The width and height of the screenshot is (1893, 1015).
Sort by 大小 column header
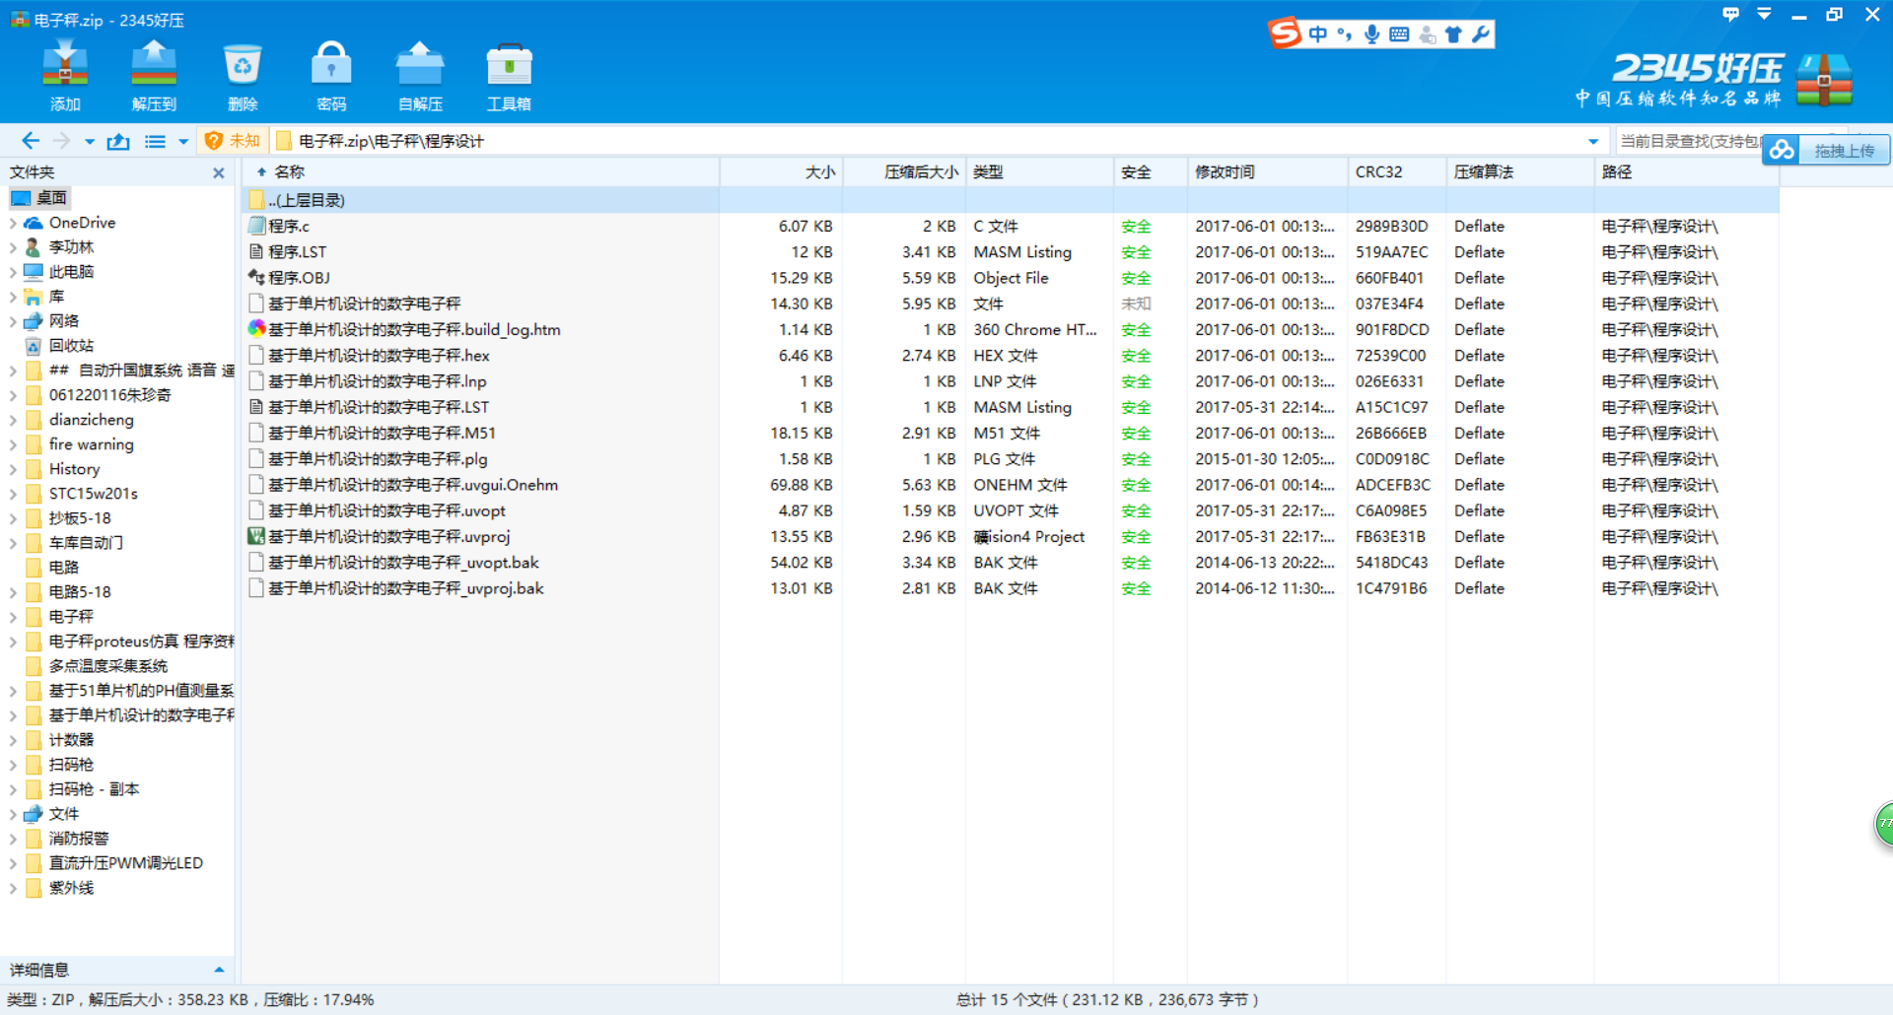click(781, 171)
